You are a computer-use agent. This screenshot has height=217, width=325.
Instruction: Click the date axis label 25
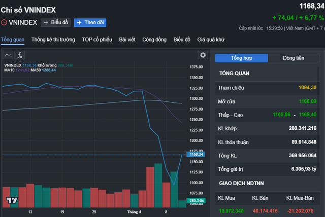94,212
